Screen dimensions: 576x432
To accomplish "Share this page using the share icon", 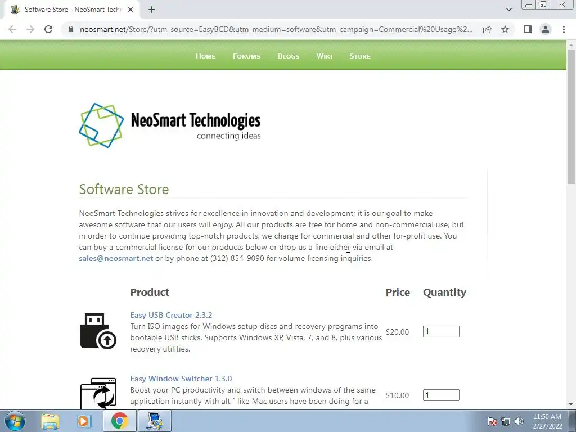I will 487,29.
